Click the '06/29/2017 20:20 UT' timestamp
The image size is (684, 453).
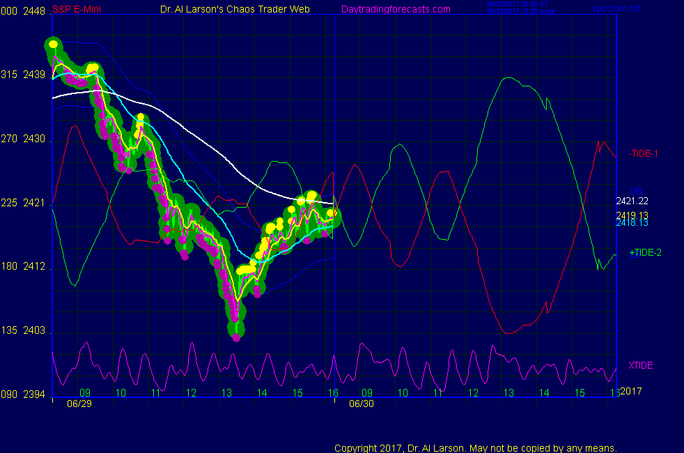coord(518,4)
